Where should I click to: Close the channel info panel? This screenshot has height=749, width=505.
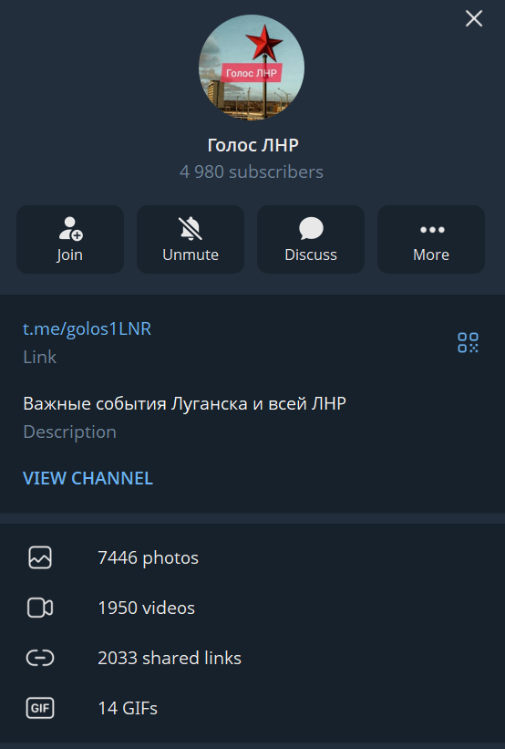(x=474, y=18)
